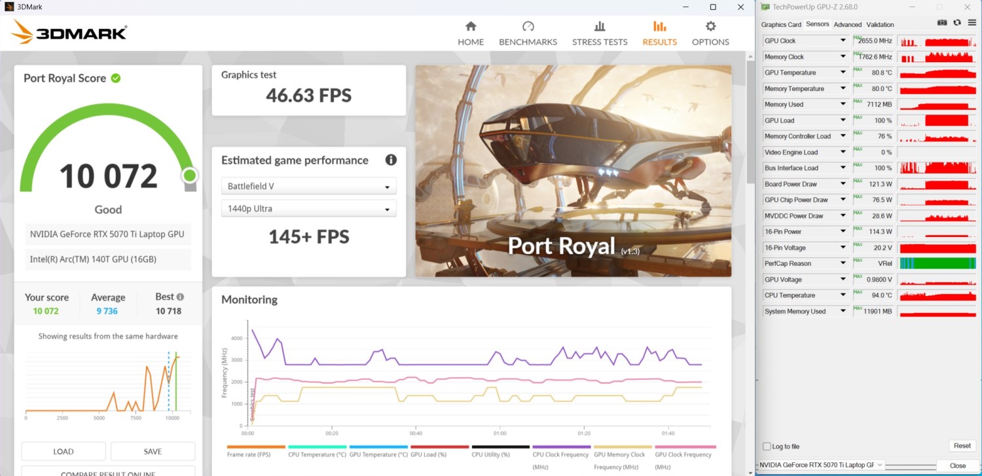Open the Board Power Draw sensor dropdown
982x476 pixels.
pos(843,184)
